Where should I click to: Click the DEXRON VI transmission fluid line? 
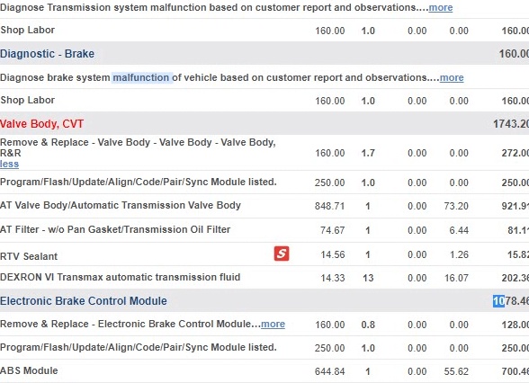pos(264,277)
